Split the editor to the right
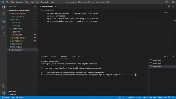176x99 pixels. (x=169, y=7)
